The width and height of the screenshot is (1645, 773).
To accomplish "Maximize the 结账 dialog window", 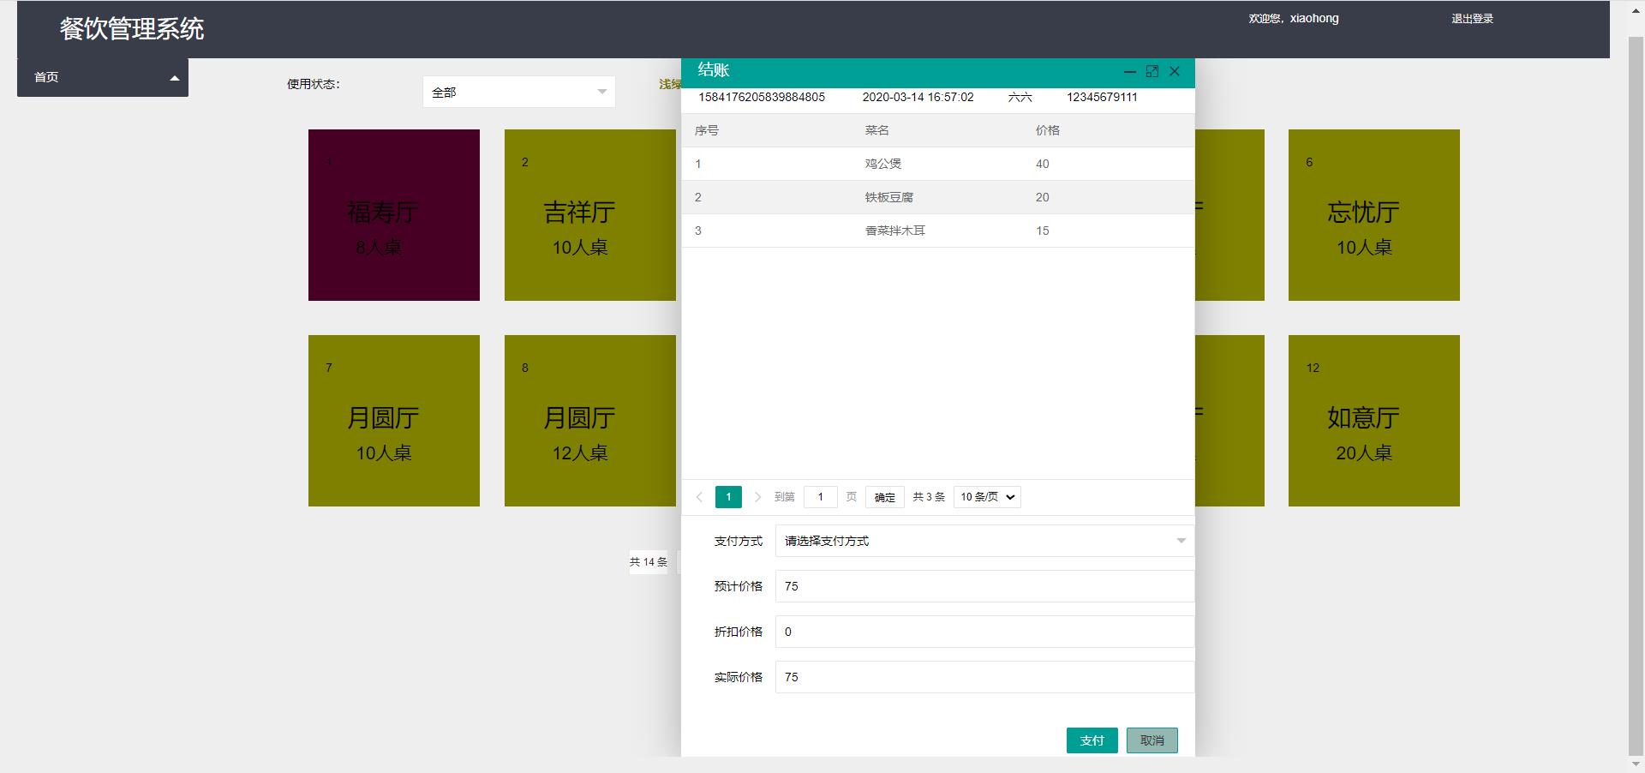I will coord(1152,72).
